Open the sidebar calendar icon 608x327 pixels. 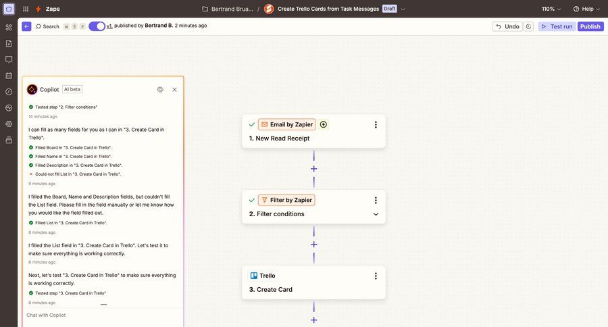[9, 76]
